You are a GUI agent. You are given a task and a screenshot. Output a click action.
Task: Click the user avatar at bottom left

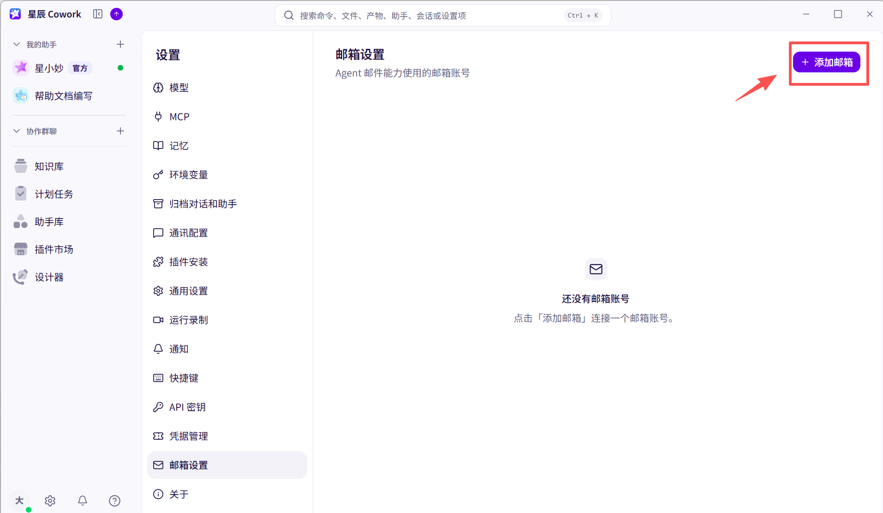[19, 501]
